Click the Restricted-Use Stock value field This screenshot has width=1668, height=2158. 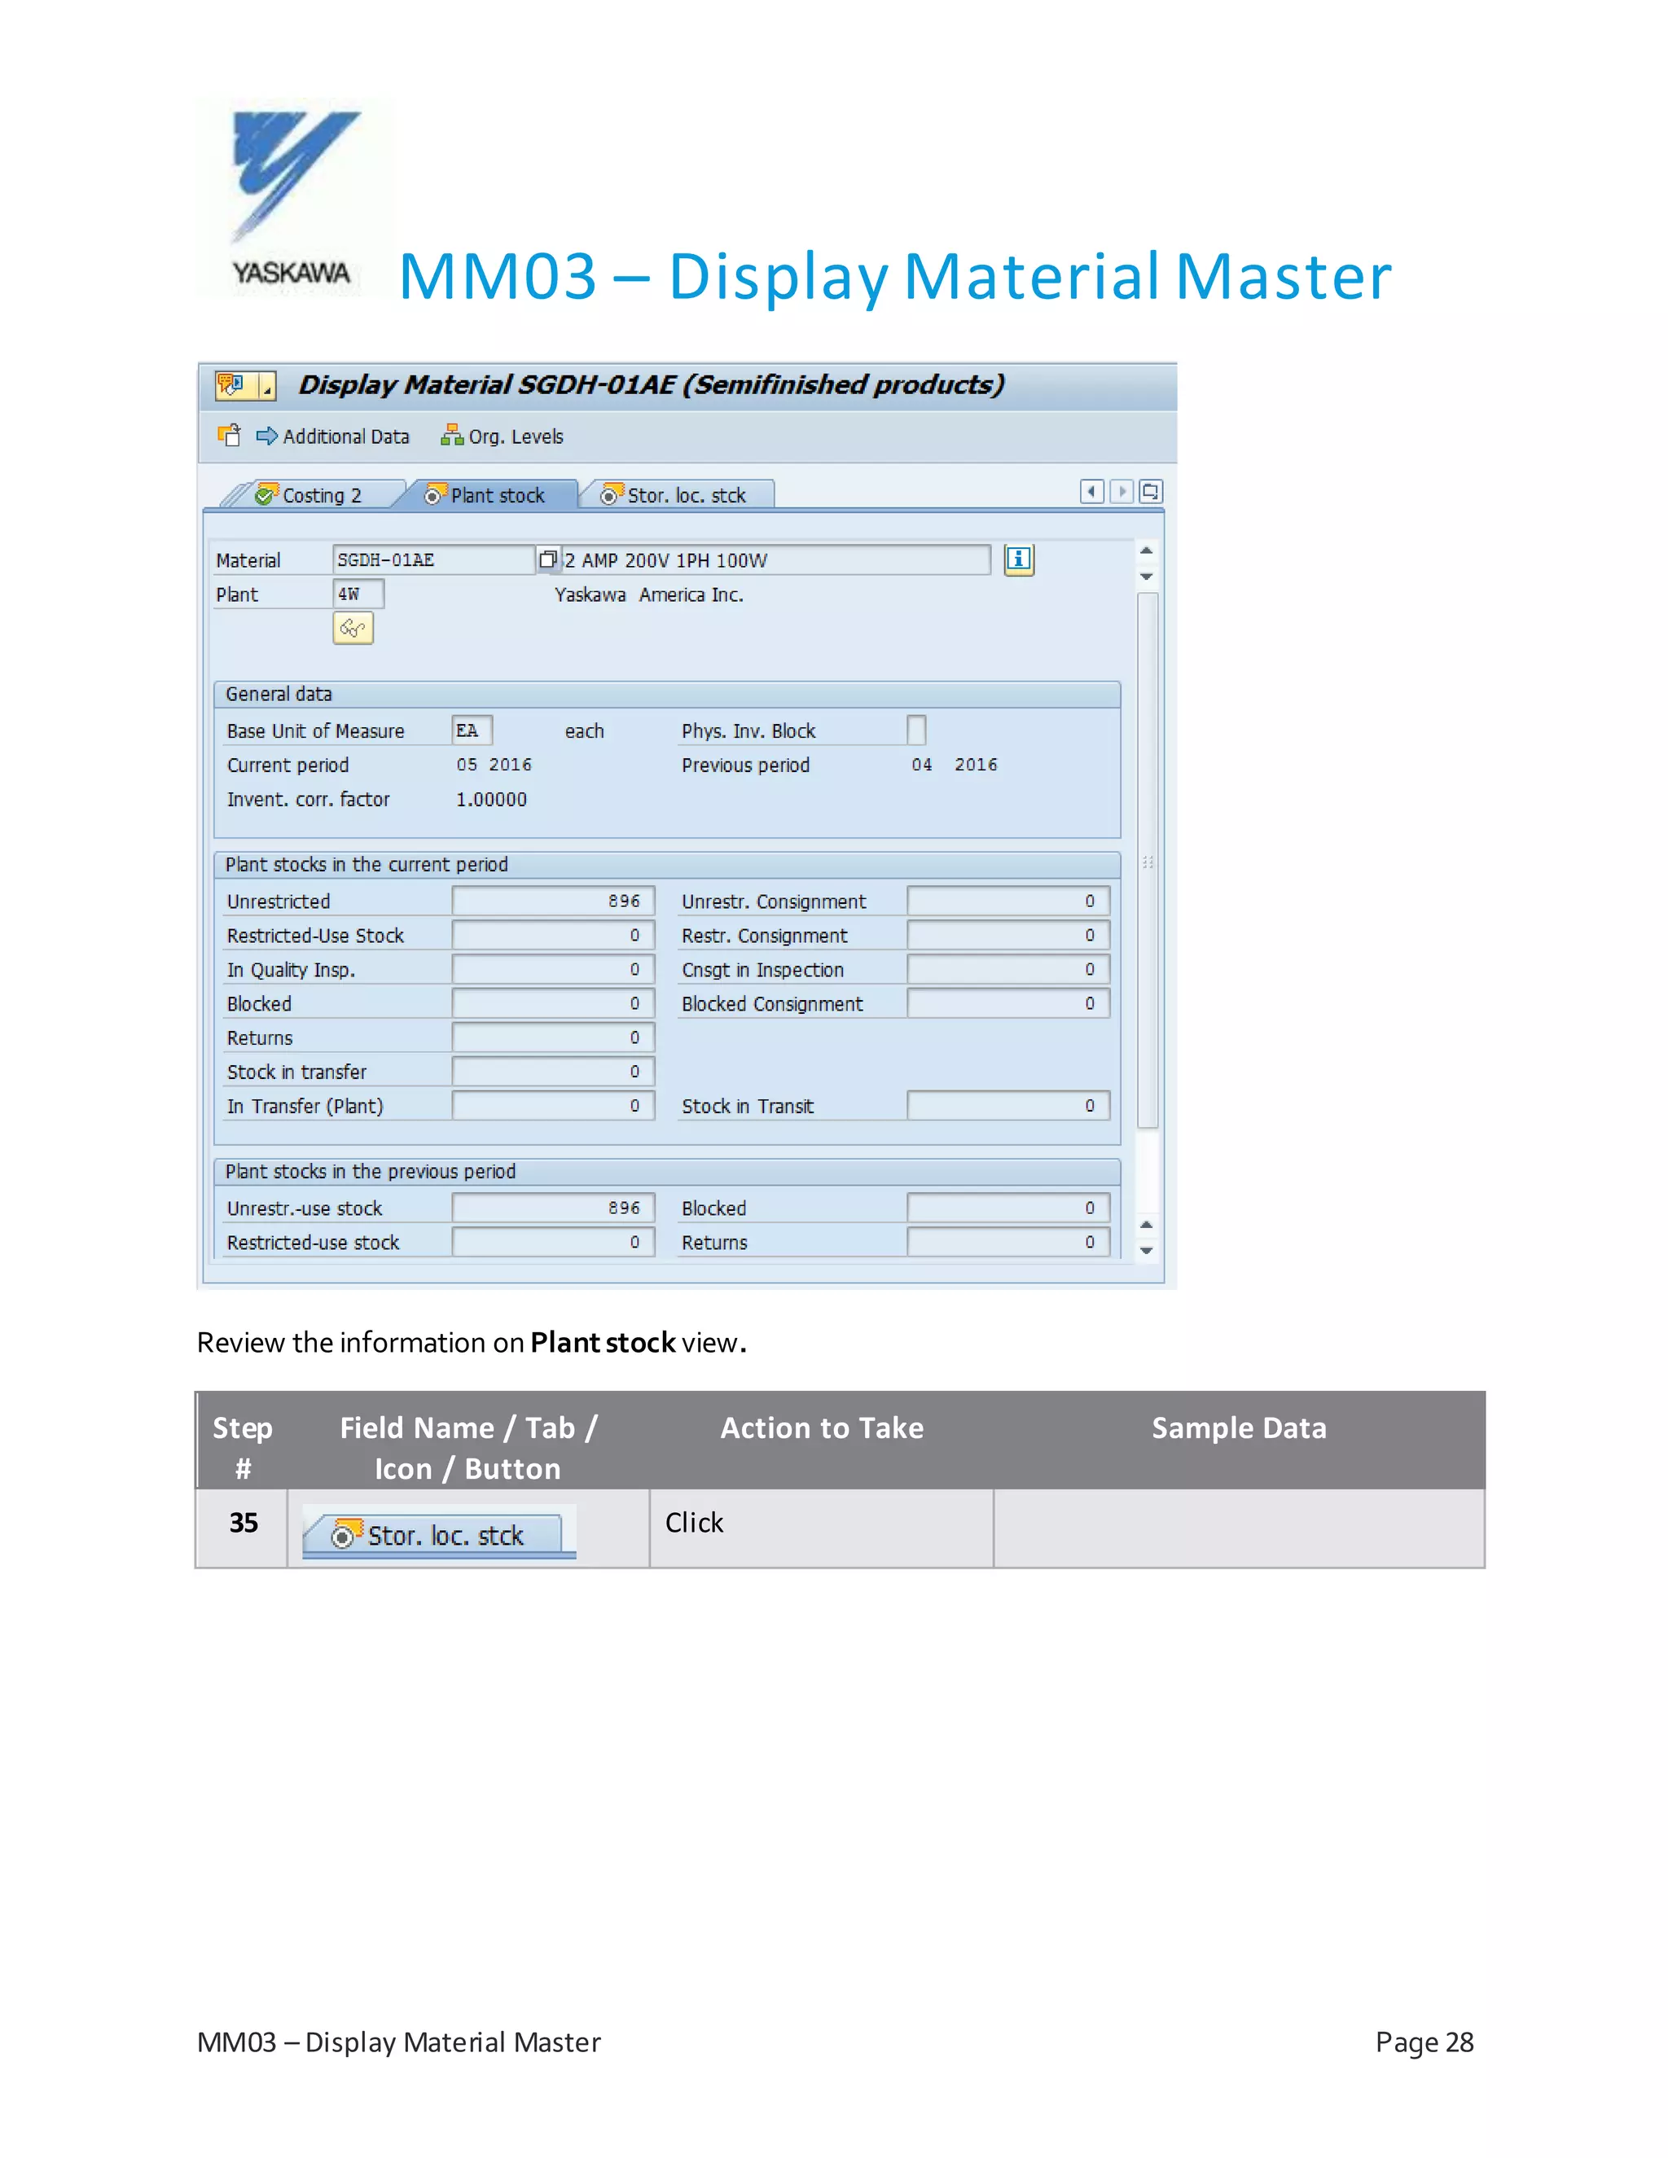pyautogui.click(x=553, y=936)
